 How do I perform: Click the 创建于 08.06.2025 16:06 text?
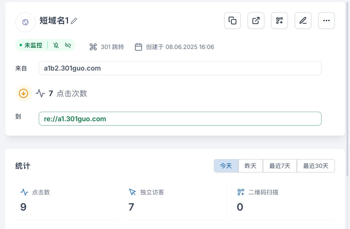180,47
